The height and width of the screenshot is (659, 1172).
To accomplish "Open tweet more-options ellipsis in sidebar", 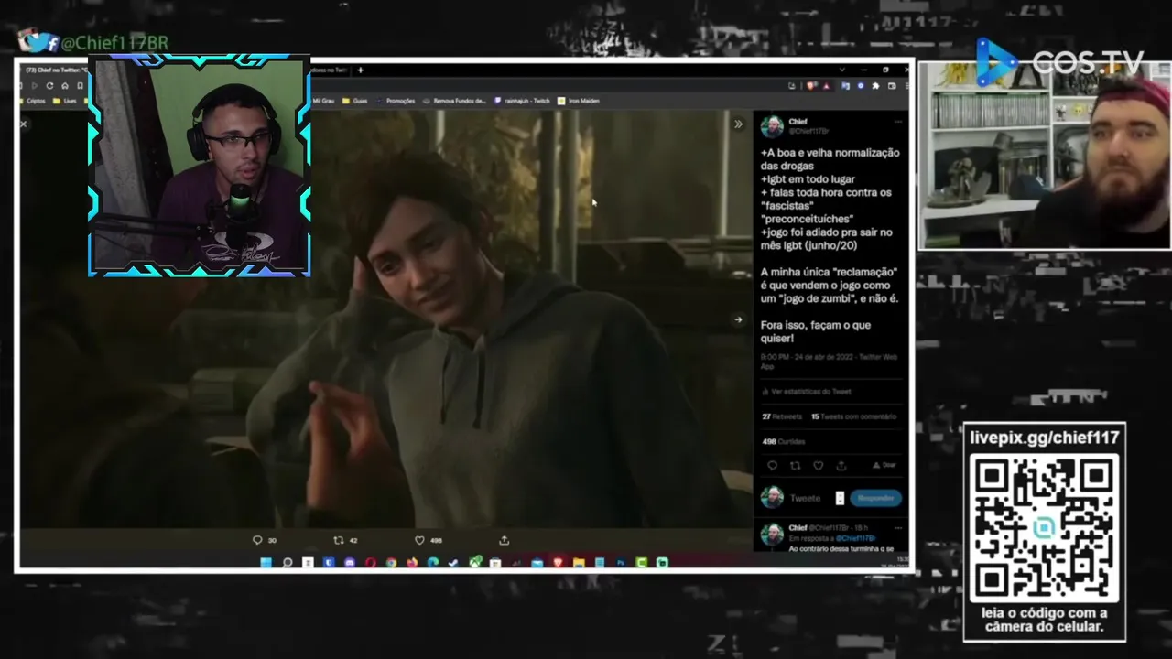I will pyautogui.click(x=898, y=122).
